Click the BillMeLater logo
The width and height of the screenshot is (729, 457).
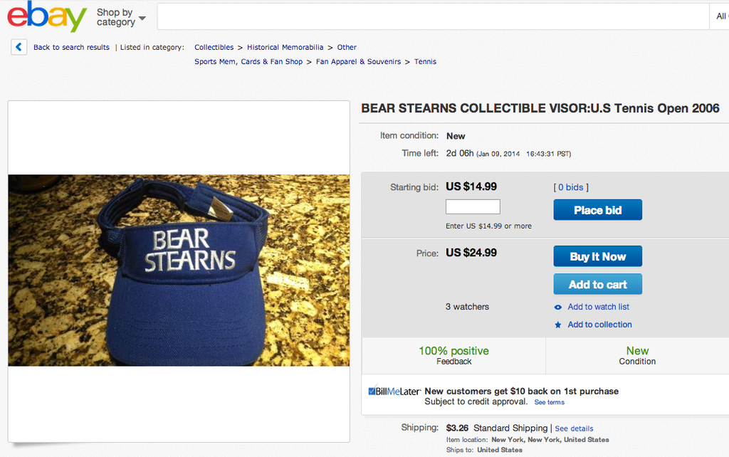pyautogui.click(x=394, y=392)
